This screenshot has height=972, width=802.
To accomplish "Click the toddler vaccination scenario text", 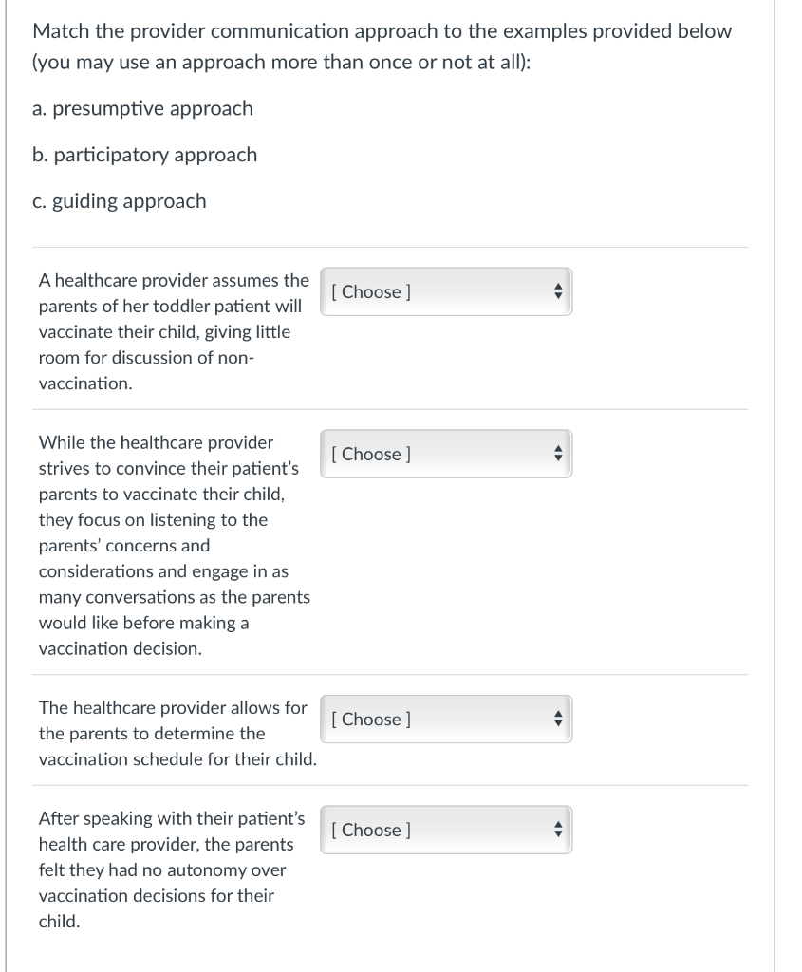I will 174,331.
